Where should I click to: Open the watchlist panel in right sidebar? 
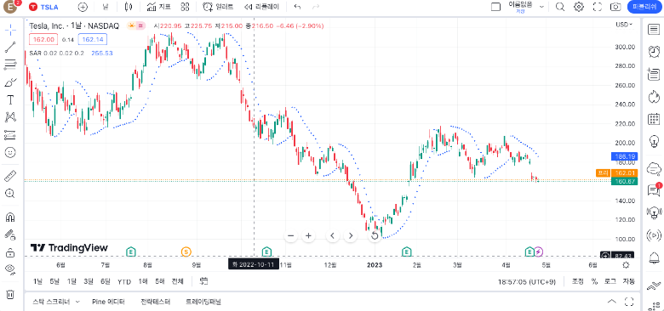(654, 29)
